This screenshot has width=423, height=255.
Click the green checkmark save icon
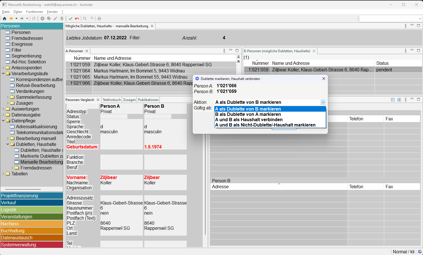71,19
